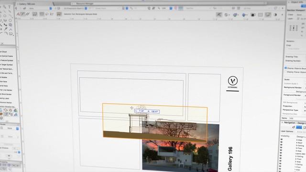The image size is (306, 172).
Task: Click the Background settings button
Action: click(x=301, y=91)
